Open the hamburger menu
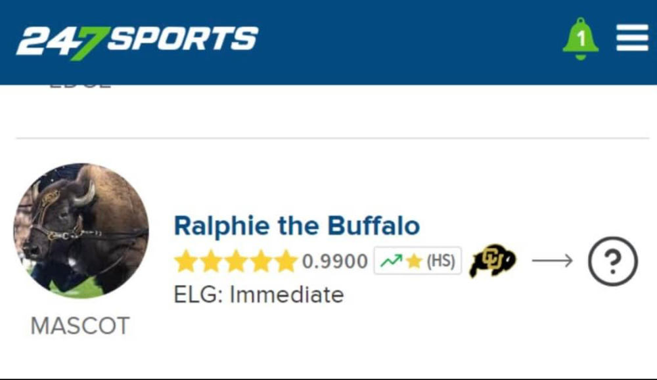657x380 pixels. (632, 39)
